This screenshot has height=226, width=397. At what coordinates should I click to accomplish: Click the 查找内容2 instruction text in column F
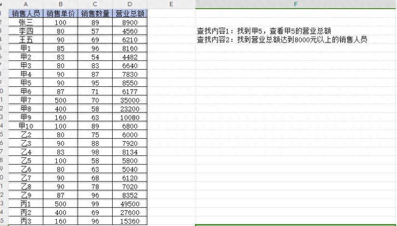(282, 39)
